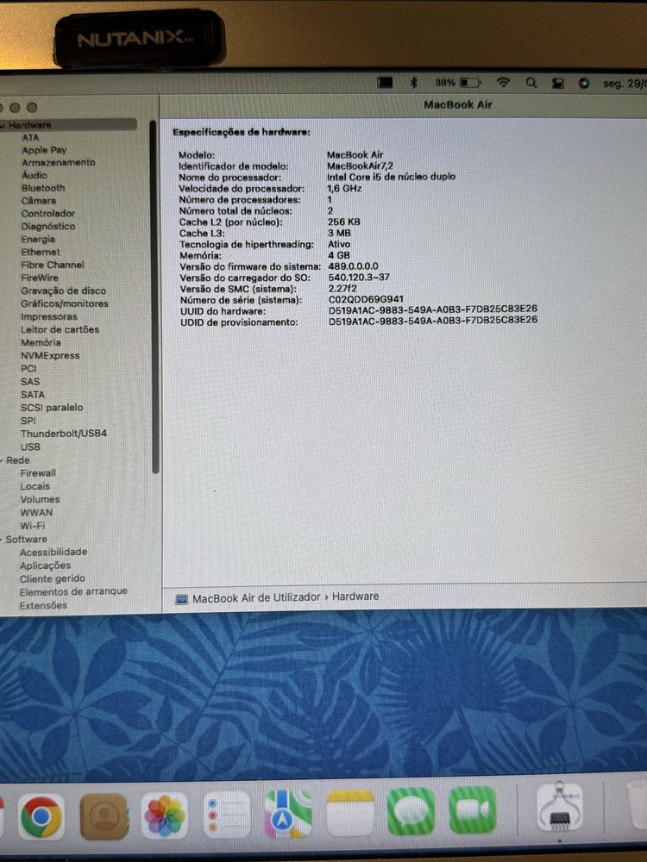Select Cliente gerido under Software
The height and width of the screenshot is (862, 647).
(53, 579)
